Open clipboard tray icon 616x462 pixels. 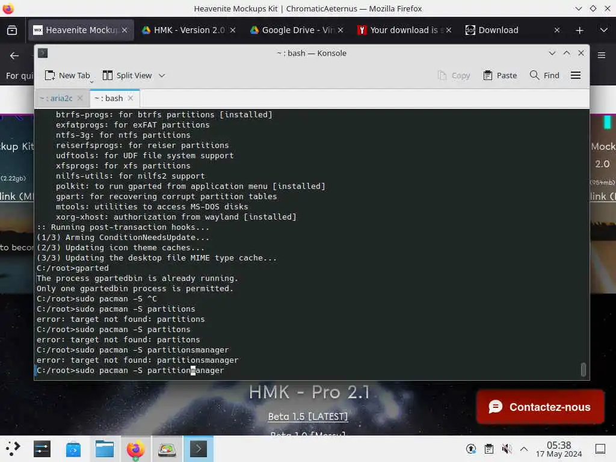(x=488, y=449)
